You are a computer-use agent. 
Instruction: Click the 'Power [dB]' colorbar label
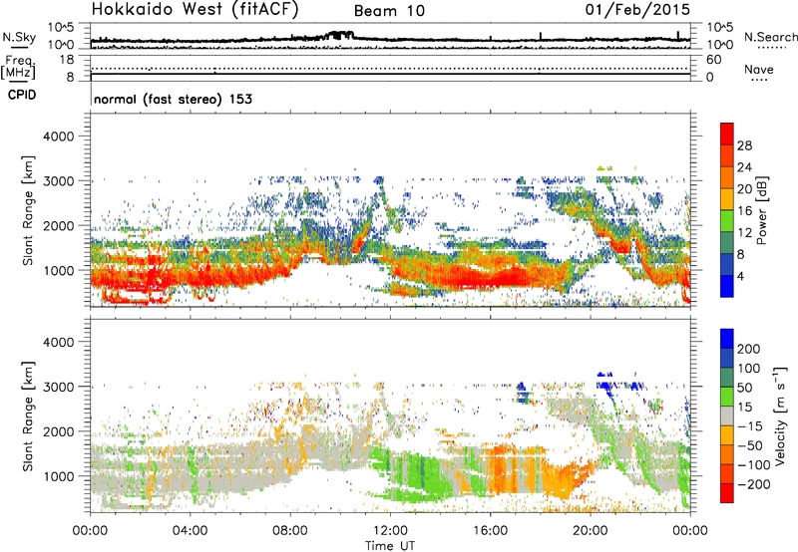[762, 210]
